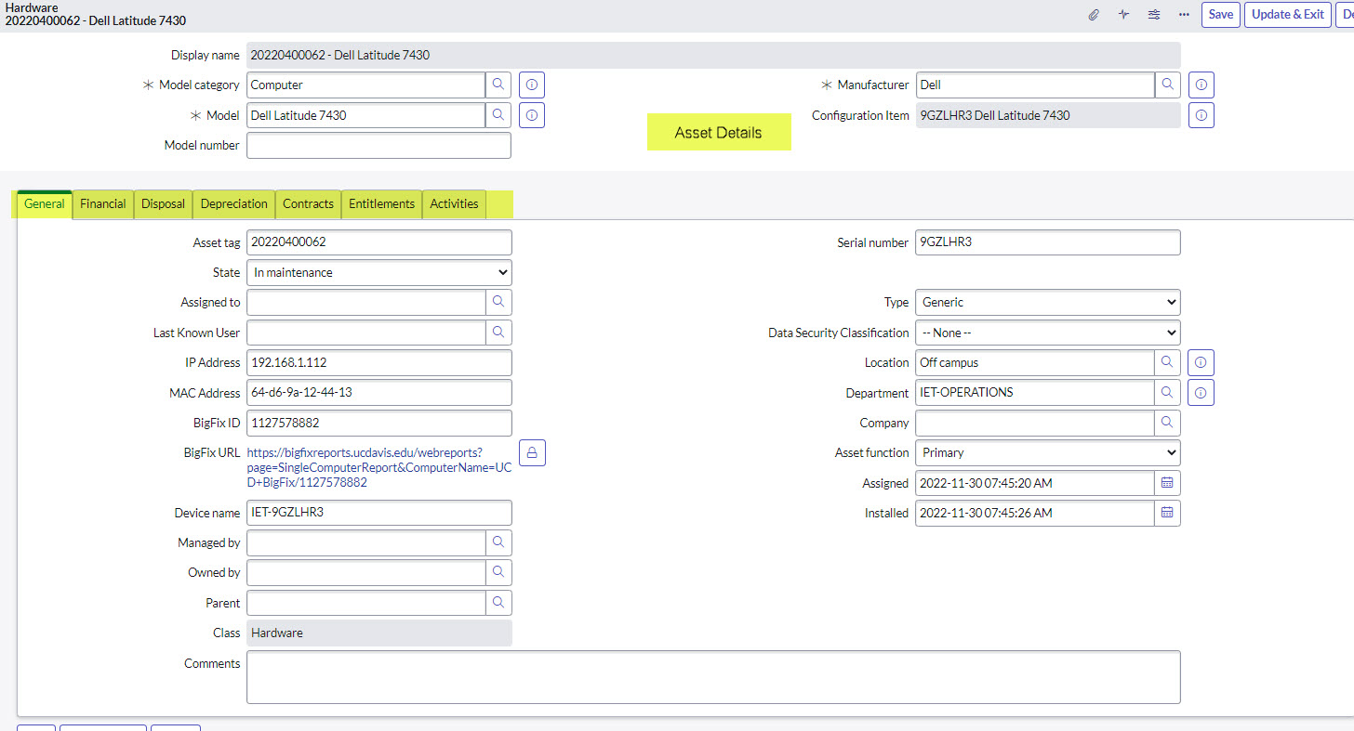The image size is (1354, 731).
Task: Search lookup for Model field
Action: [498, 115]
